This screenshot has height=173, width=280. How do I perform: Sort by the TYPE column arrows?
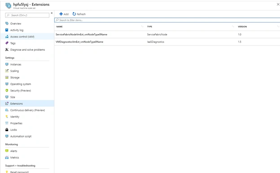tap(233, 27)
